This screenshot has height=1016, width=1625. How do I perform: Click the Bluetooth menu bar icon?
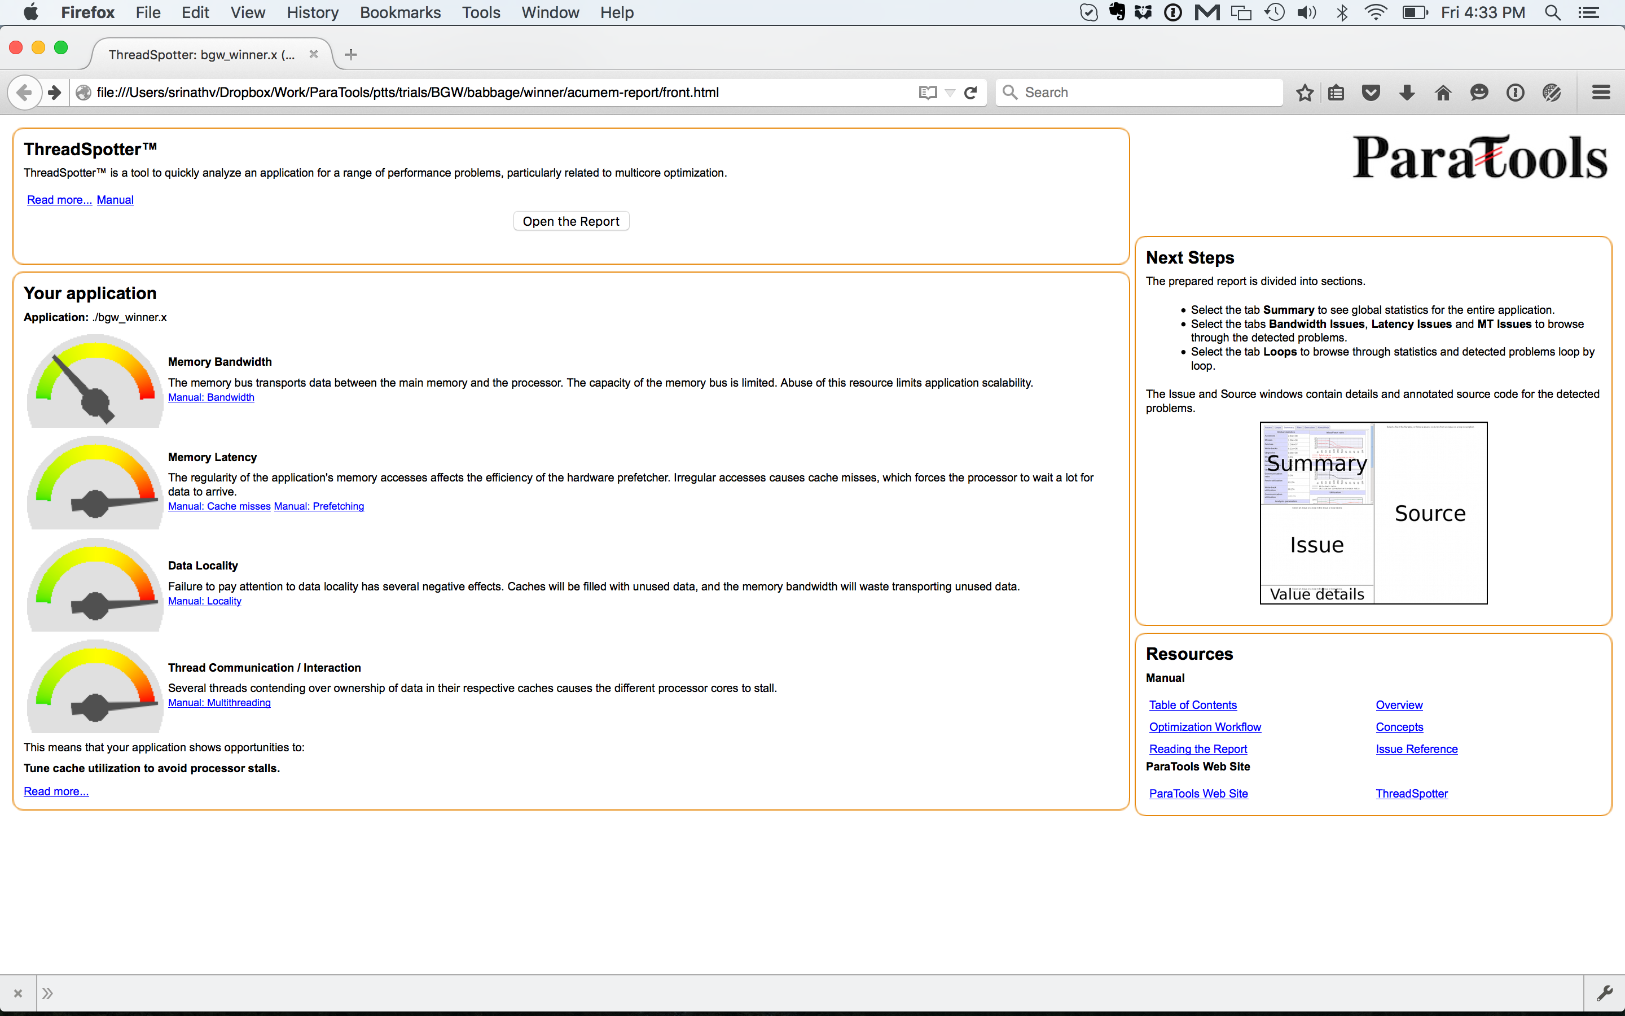[x=1342, y=12]
